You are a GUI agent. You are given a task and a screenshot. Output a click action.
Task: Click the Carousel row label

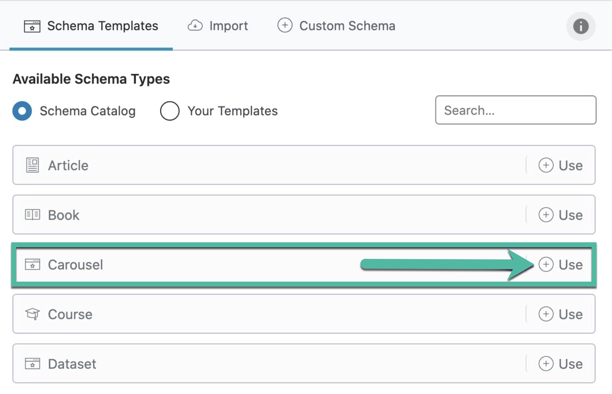(x=75, y=265)
